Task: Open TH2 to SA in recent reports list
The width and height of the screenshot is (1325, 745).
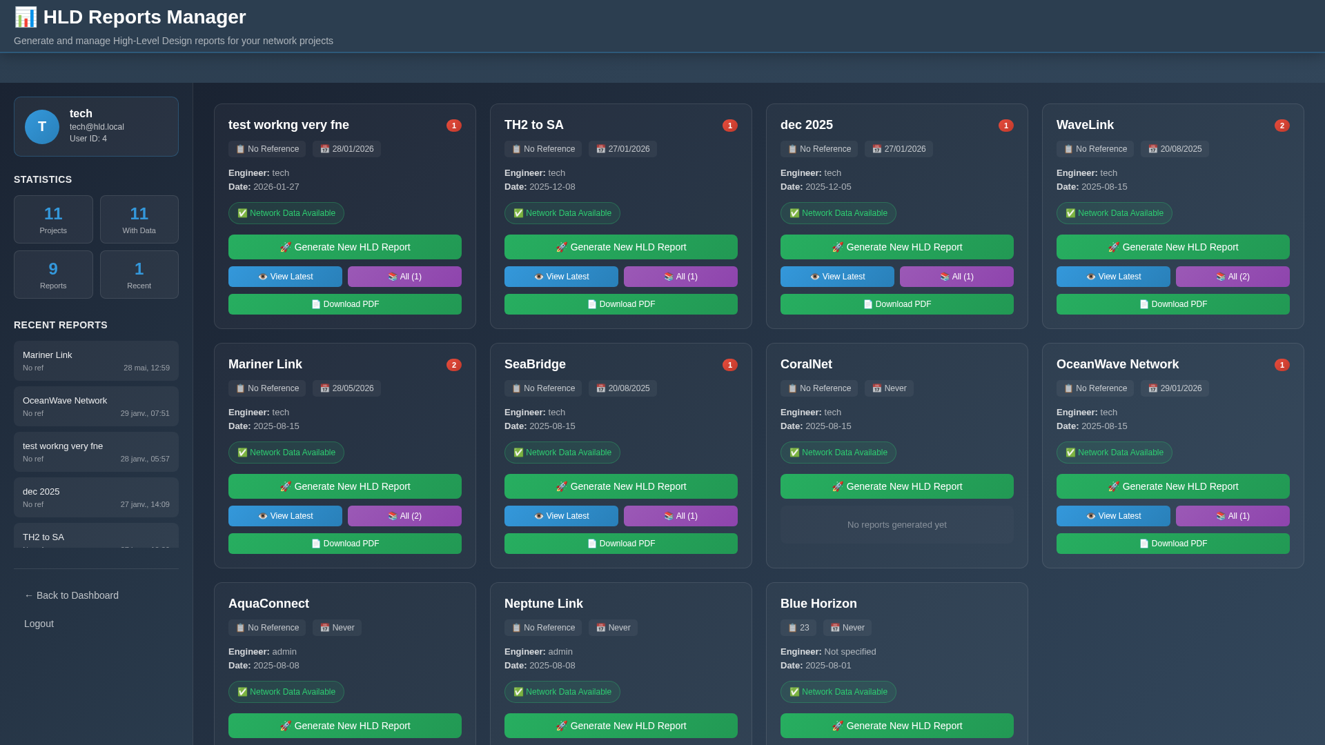Action: [96, 536]
